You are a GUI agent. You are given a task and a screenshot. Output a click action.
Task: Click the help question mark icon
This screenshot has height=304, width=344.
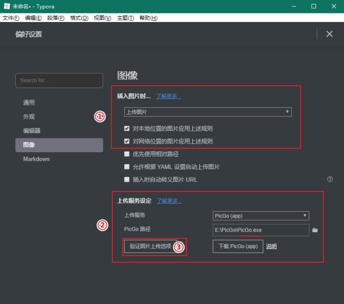point(330,179)
